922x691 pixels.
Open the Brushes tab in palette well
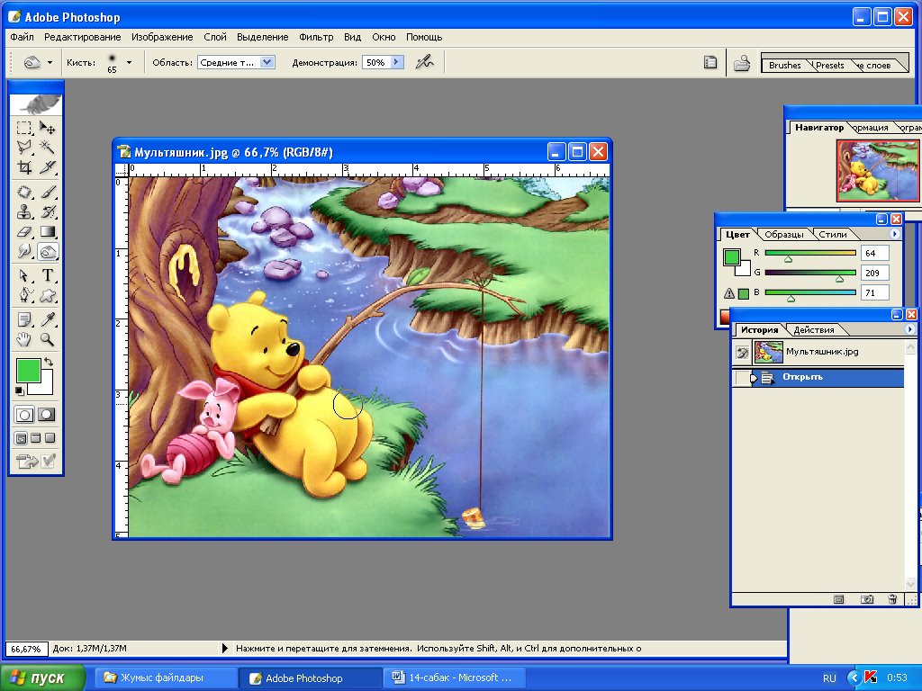coord(785,65)
